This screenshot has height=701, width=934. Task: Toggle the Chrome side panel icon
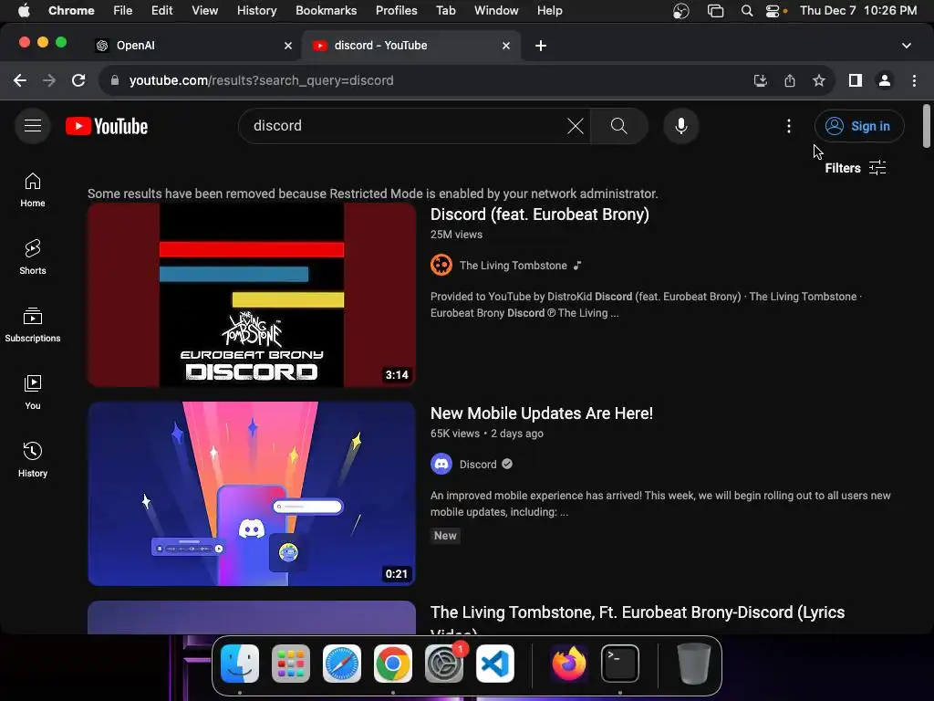point(856,80)
